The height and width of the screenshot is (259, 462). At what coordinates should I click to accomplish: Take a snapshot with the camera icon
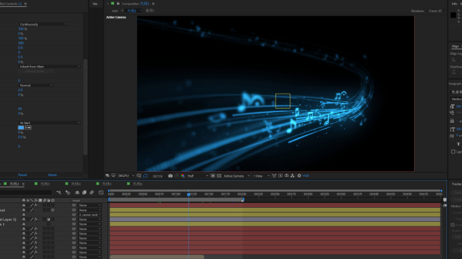(x=170, y=176)
